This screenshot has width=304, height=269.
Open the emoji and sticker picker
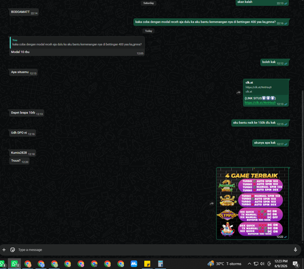[x=13, y=250]
